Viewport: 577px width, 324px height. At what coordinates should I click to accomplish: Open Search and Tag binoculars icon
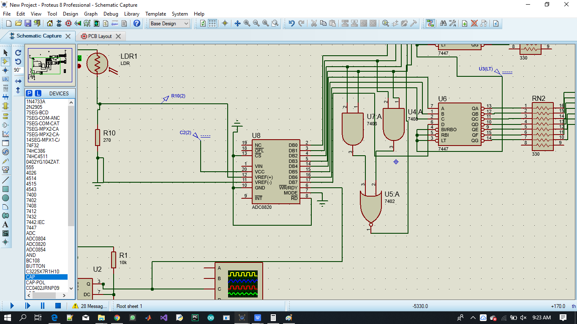(x=443, y=23)
